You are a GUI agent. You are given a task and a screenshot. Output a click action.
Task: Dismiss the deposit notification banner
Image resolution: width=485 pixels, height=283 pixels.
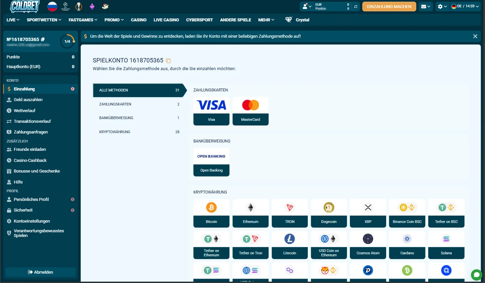[x=475, y=36]
